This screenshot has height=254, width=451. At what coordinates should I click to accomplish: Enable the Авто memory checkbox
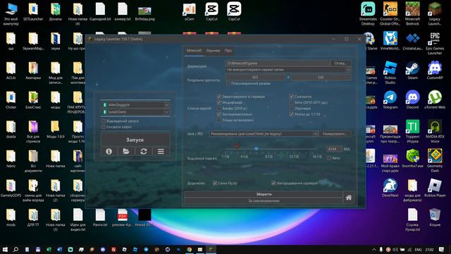click(329, 158)
